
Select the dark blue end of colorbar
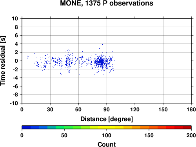(26, 127)
